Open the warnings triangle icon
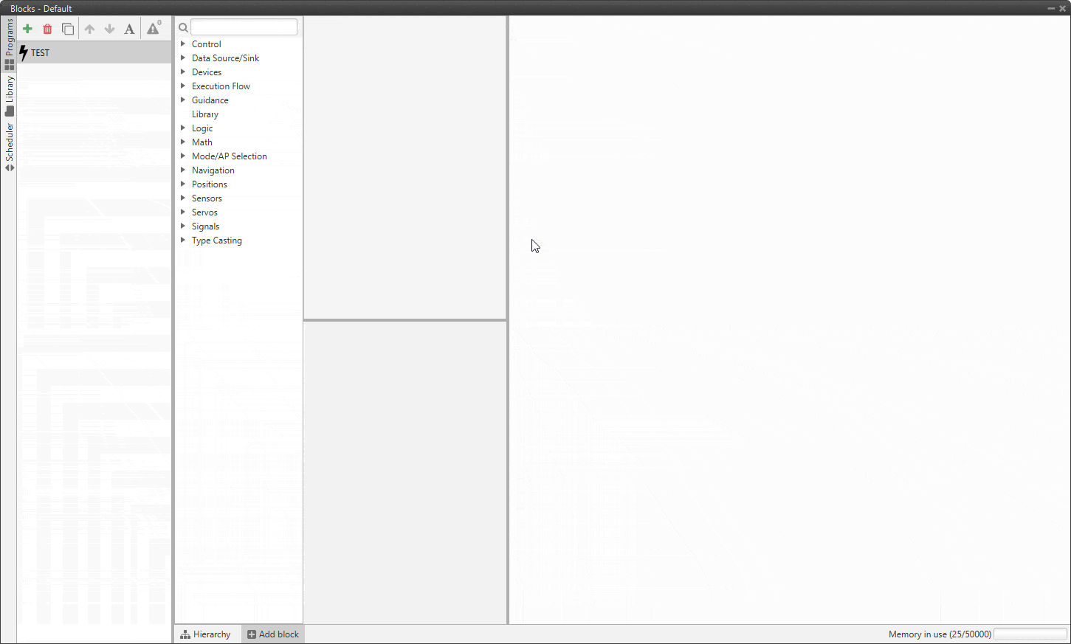1071x644 pixels. (153, 29)
